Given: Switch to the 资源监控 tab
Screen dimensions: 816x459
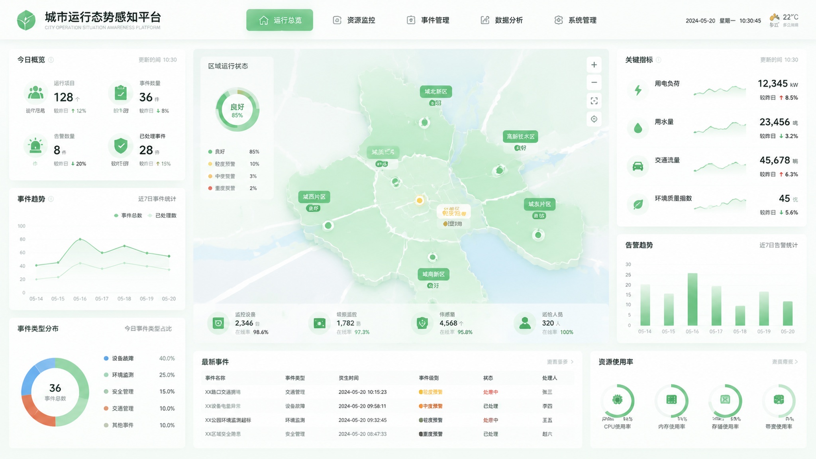Looking at the screenshot, I should point(354,20).
